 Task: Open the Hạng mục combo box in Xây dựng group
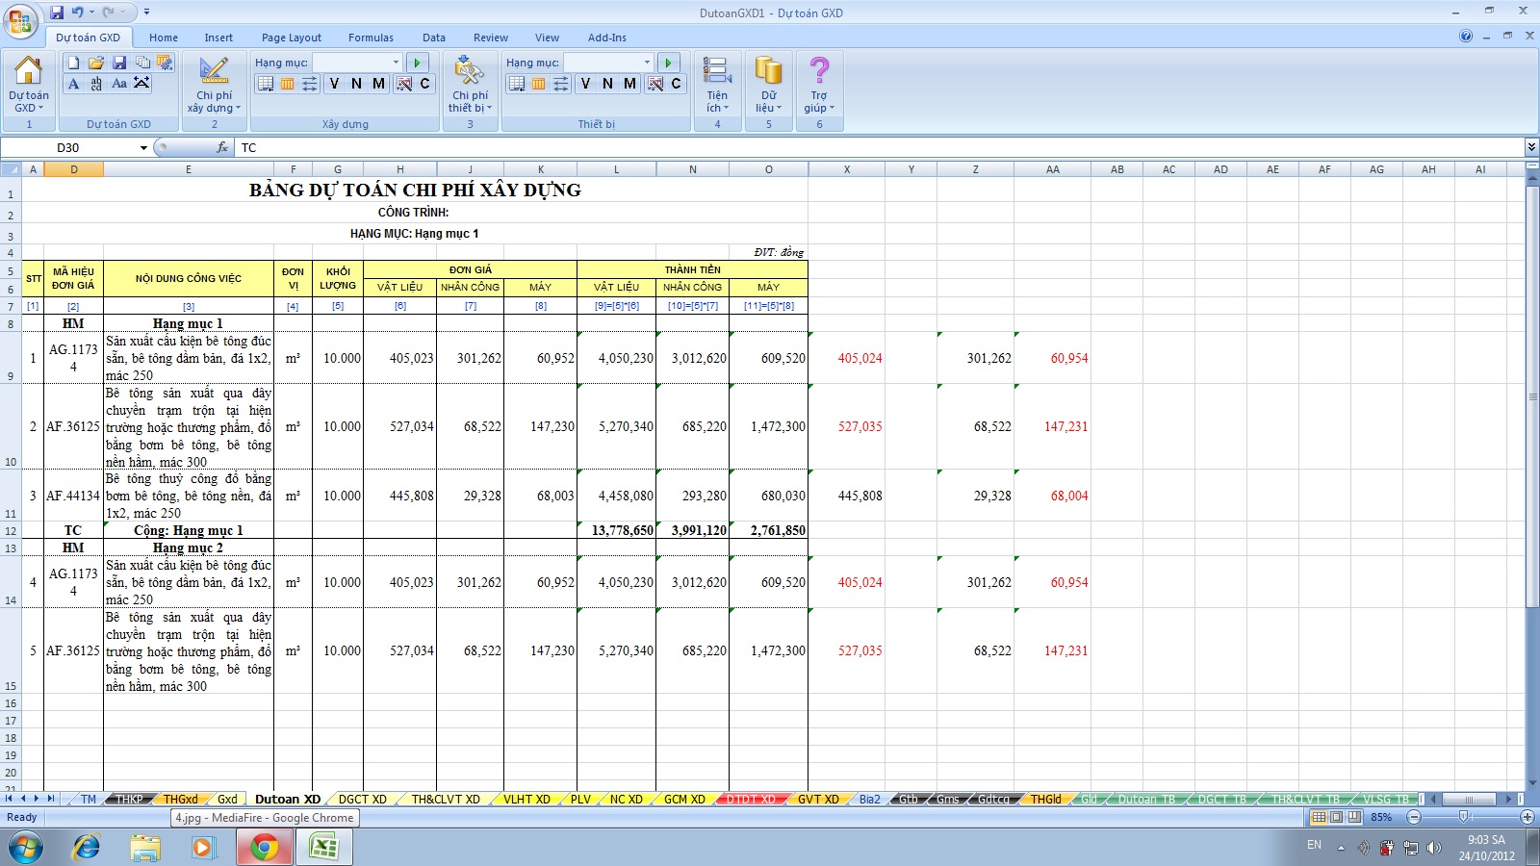[357, 63]
